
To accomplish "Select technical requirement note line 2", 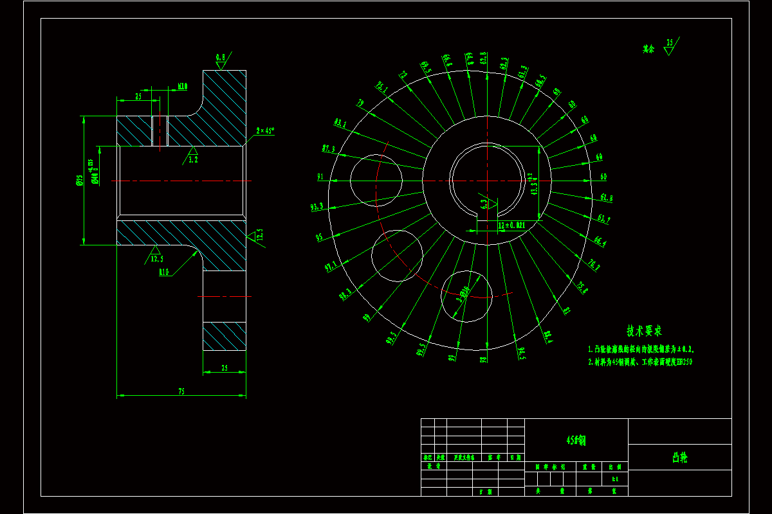I will tap(639, 362).
